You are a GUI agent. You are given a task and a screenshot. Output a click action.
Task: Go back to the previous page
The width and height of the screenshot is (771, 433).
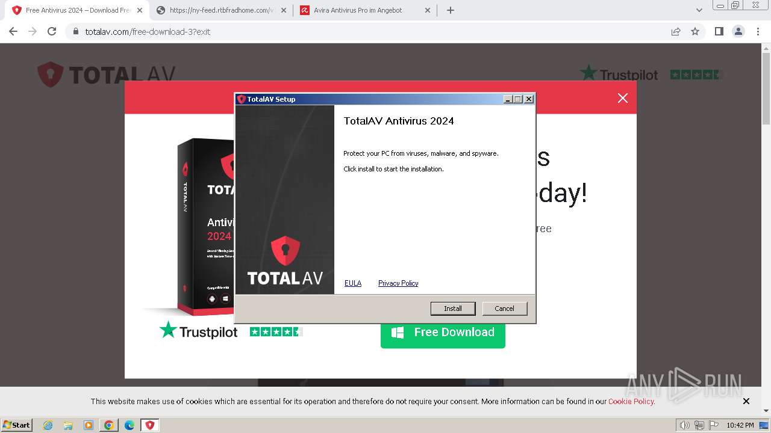(13, 31)
